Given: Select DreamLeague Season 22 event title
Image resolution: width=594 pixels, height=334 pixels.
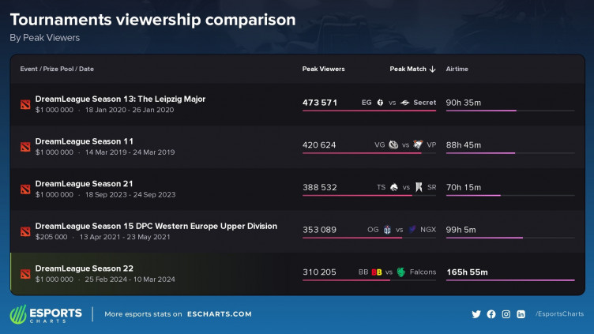Looking at the screenshot, I should coord(84,268).
